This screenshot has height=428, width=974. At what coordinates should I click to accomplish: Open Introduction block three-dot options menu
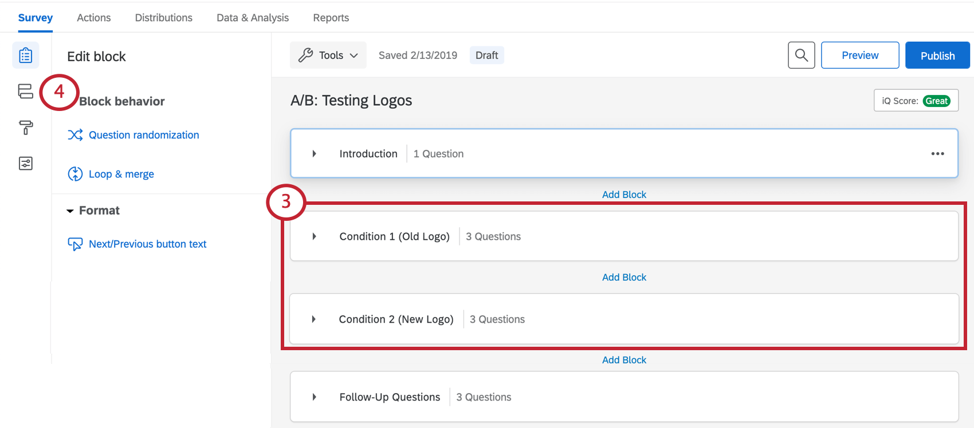[x=937, y=154]
